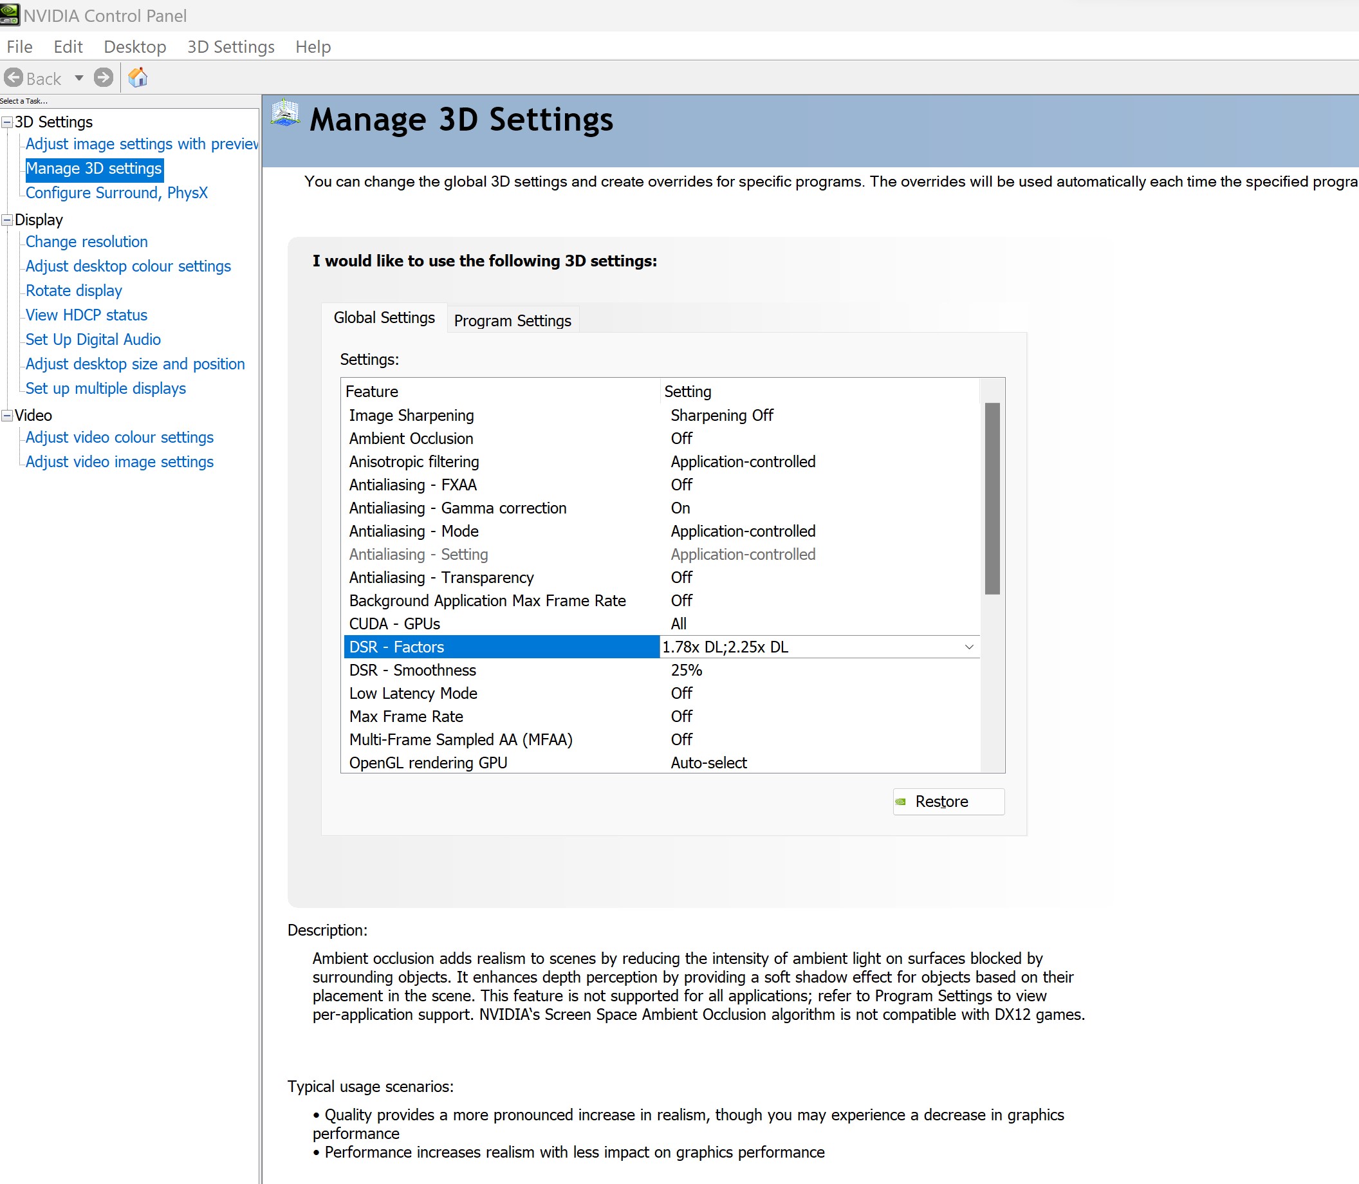Click the Back arrow icon
Image resolution: width=1359 pixels, height=1184 pixels.
click(14, 78)
